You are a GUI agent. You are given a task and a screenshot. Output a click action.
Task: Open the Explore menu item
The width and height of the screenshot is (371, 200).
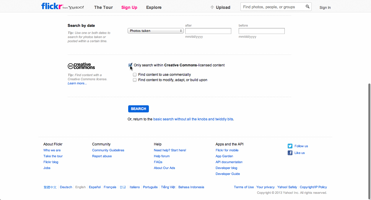[x=154, y=7]
